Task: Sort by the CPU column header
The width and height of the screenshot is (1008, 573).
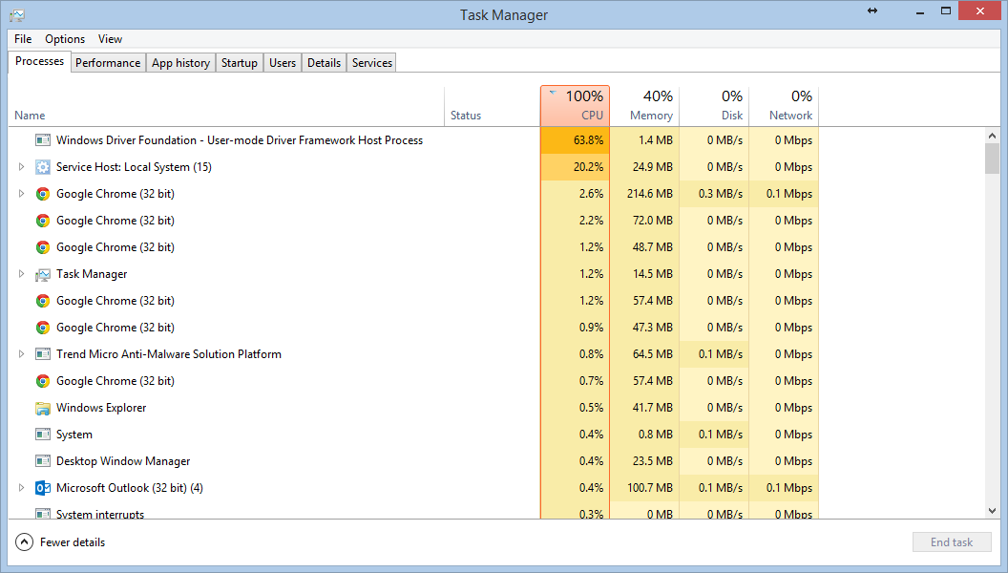Action: [x=575, y=106]
